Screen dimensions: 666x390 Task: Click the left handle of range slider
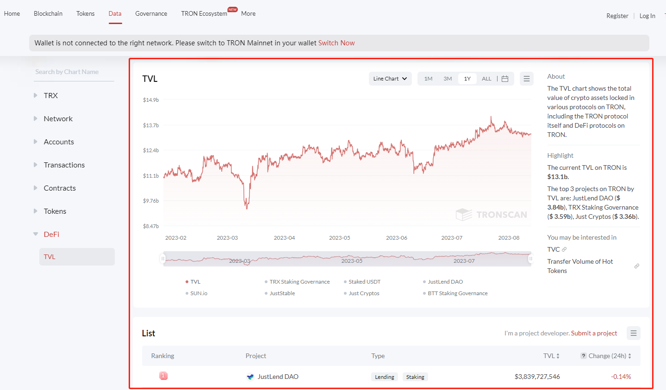[162, 259]
